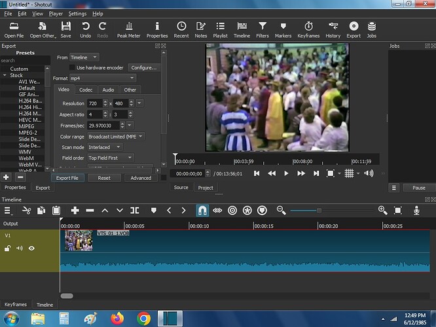The width and height of the screenshot is (436, 327).
Task: Click the Append clip plus icon
Action: click(75, 211)
